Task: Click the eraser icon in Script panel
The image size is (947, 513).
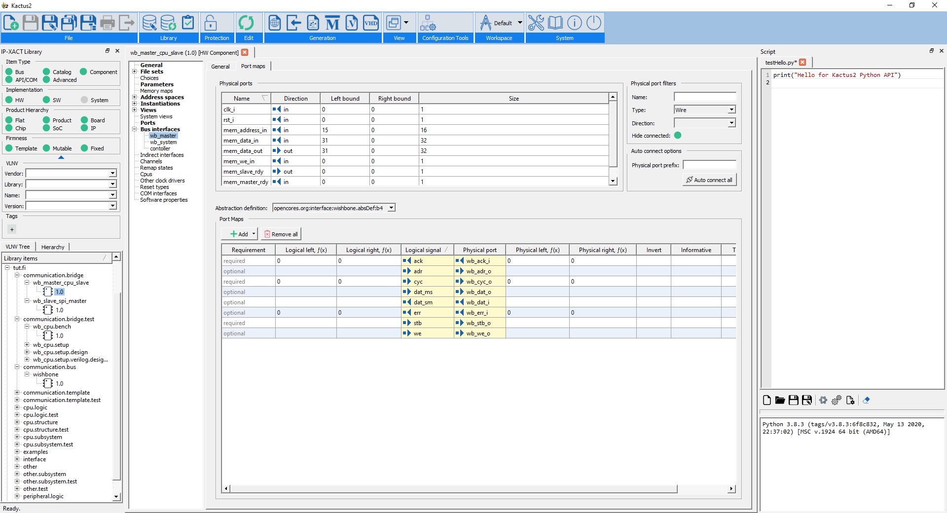Action: 866,401
